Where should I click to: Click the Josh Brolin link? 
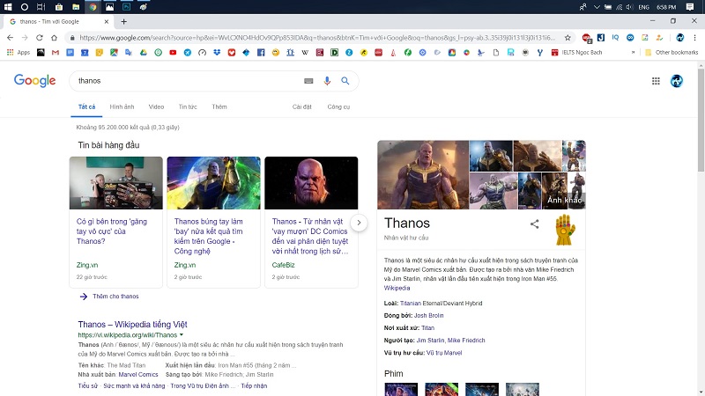click(x=431, y=315)
